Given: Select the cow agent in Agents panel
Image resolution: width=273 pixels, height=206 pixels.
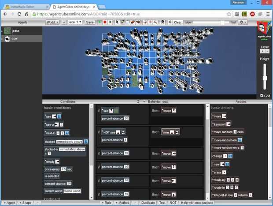Looking at the screenshot, I should pos(22,38).
